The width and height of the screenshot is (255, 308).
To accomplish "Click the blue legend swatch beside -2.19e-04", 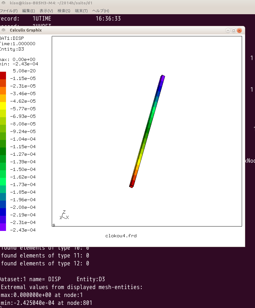I will pyautogui.click(x=3, y=212).
